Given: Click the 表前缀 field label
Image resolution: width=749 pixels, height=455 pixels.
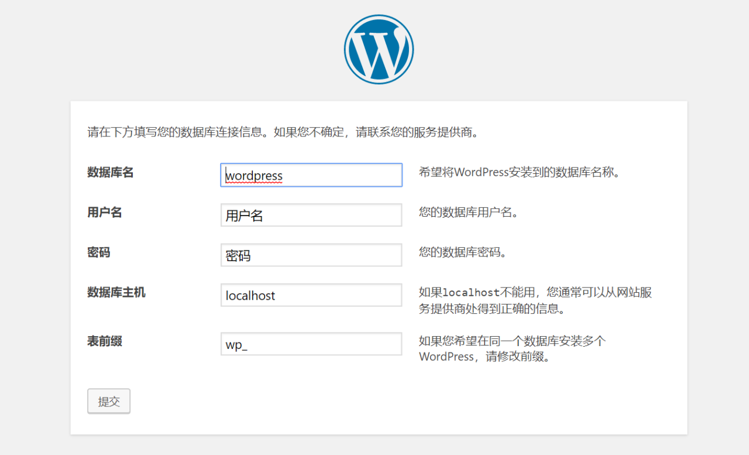Looking at the screenshot, I should coord(105,341).
